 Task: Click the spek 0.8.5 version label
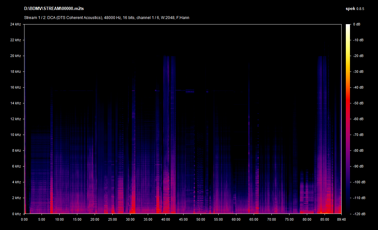[353, 9]
